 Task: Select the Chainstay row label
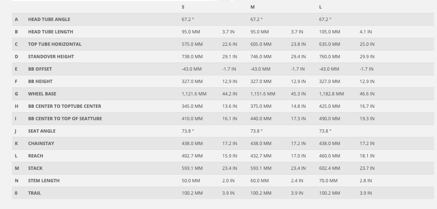[41, 144]
